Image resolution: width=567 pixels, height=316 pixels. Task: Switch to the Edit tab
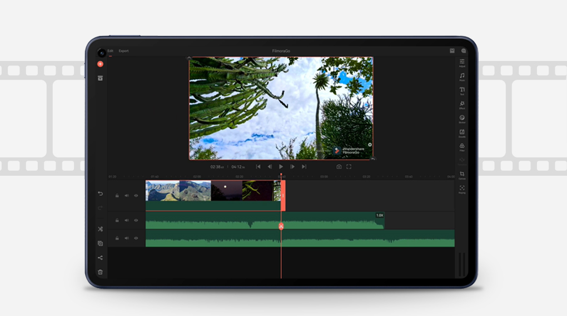click(x=111, y=51)
